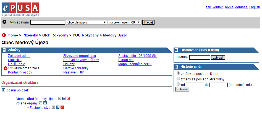262x113 pixels.
Task: Open Volené orgány tree item
Action: [x=27, y=103]
